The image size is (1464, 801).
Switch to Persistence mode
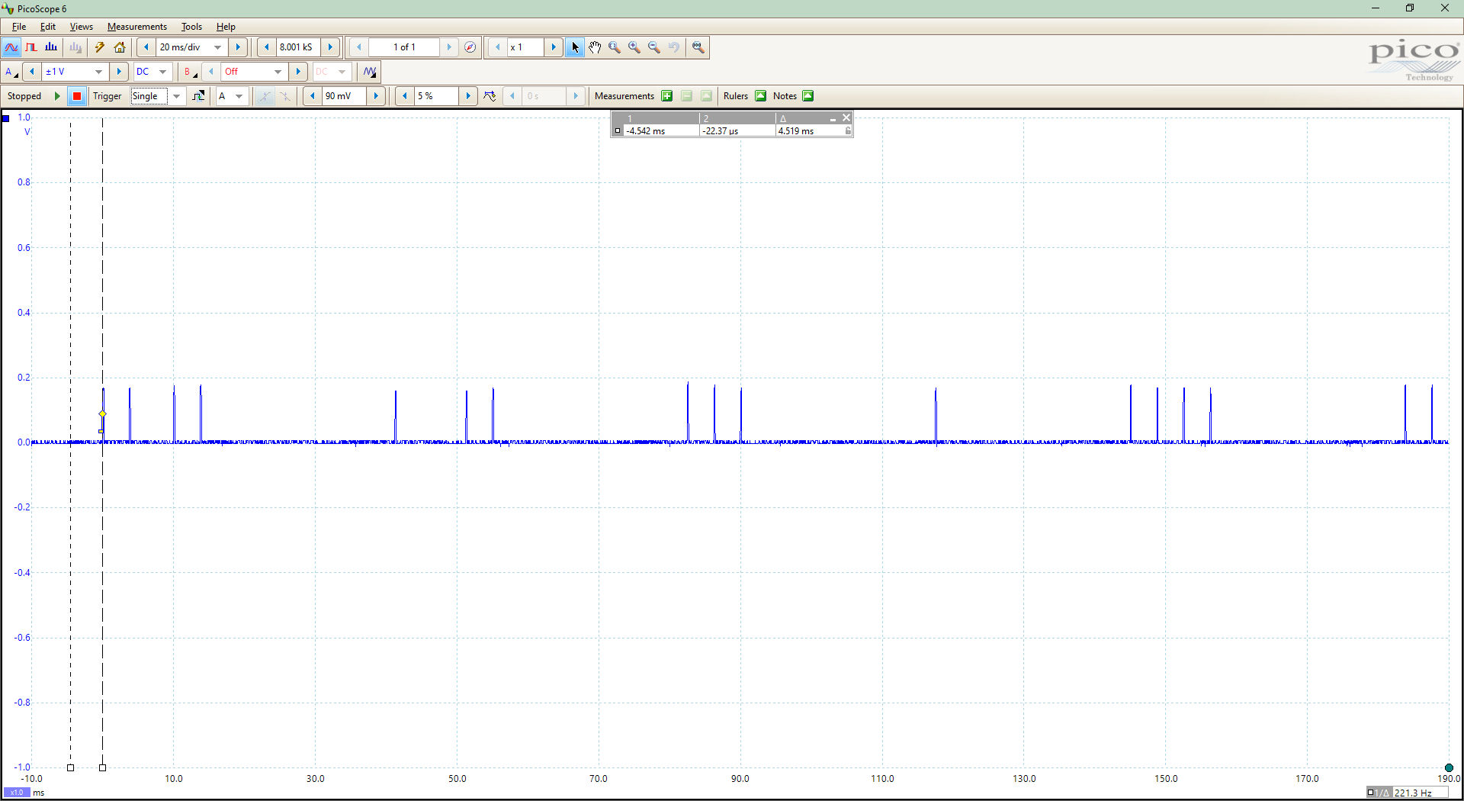[31, 47]
